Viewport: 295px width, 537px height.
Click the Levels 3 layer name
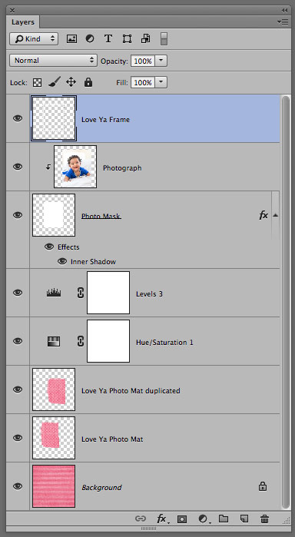click(x=149, y=293)
